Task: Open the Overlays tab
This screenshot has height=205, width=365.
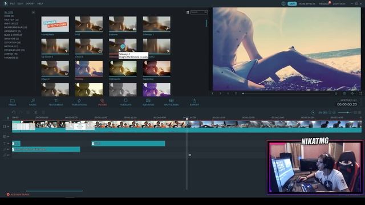Action: [125, 102]
